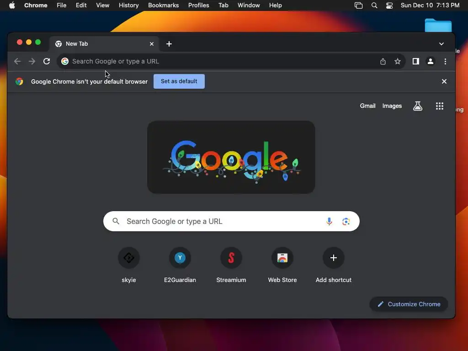Expand the tab search chevron
The image size is (468, 351).
pyautogui.click(x=441, y=44)
